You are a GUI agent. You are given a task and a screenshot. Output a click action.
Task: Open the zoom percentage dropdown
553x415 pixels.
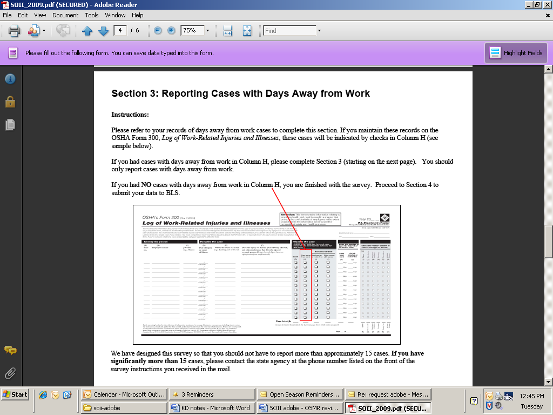207,31
